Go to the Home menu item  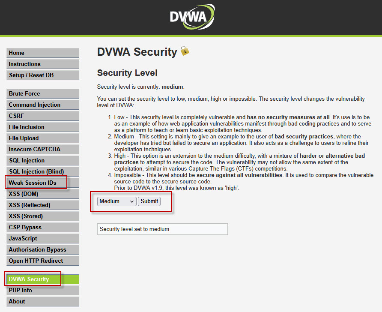pos(43,53)
